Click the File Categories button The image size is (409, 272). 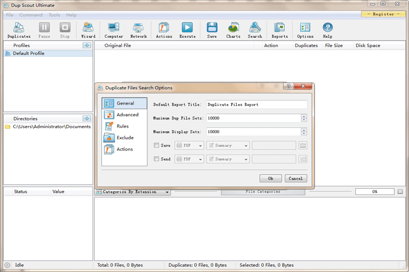[263, 192]
